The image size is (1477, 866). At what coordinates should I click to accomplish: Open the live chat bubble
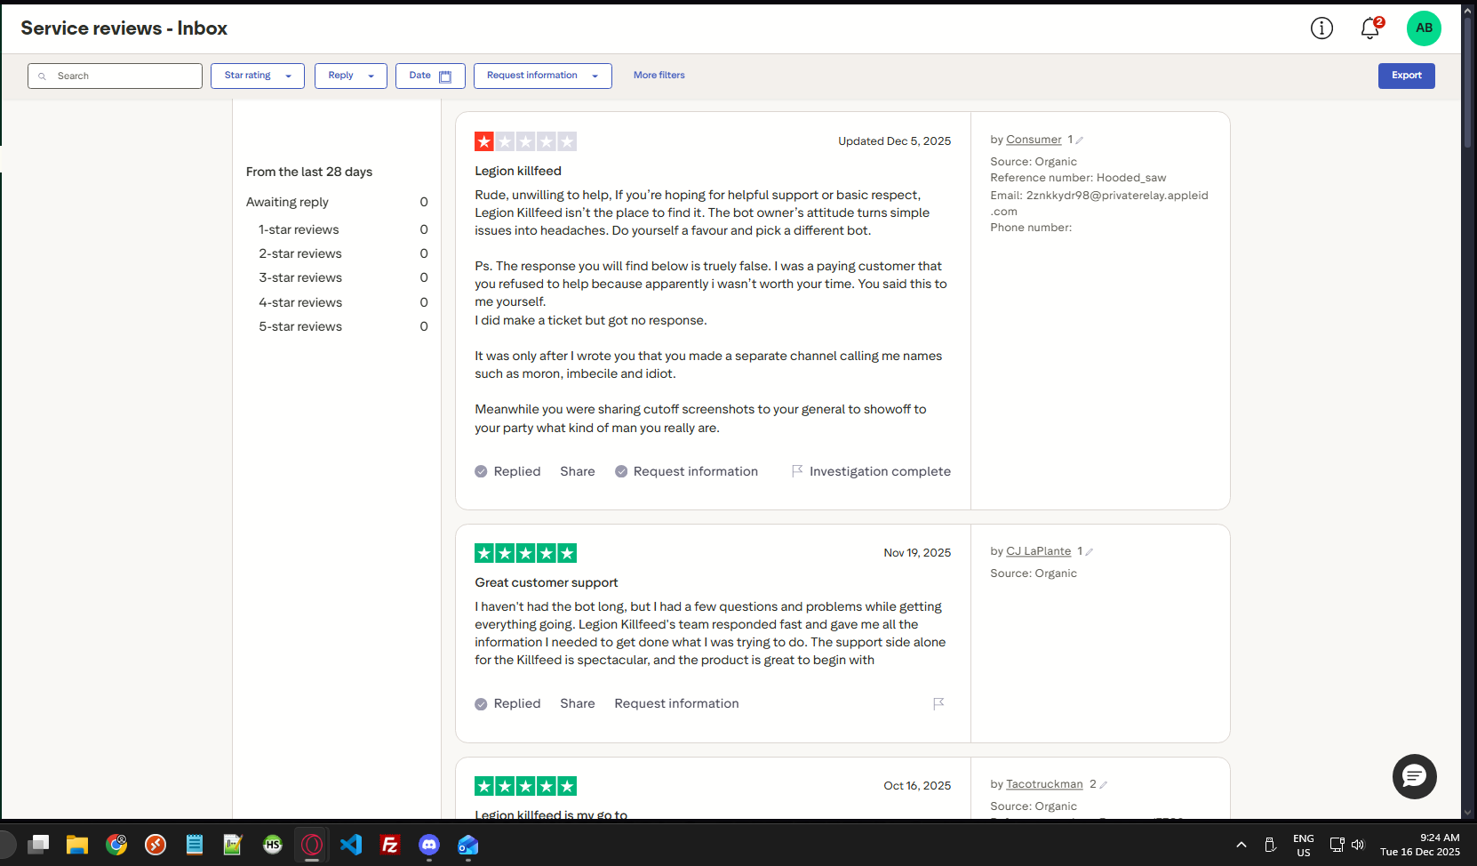(x=1414, y=776)
